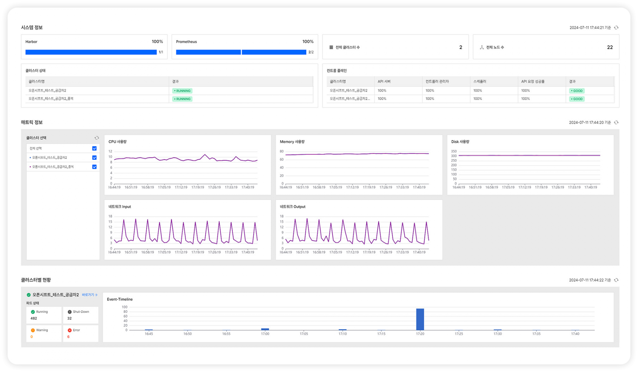Click the tall 17:20 bar in Event-Timeline
This screenshot has width=638, height=372.
tap(420, 319)
